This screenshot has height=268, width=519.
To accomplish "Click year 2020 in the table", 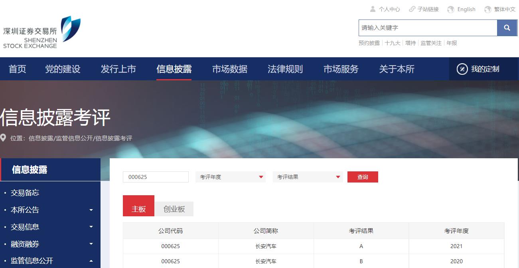I will pyautogui.click(x=456, y=261).
